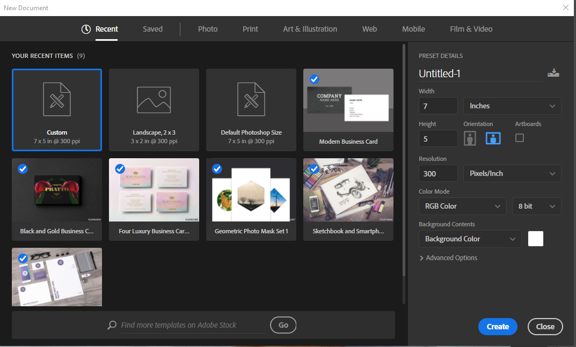Pick the Default Photoshop Size preset

[x=251, y=110]
